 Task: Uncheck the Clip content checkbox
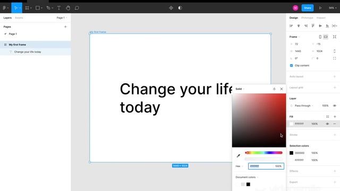[292, 65]
